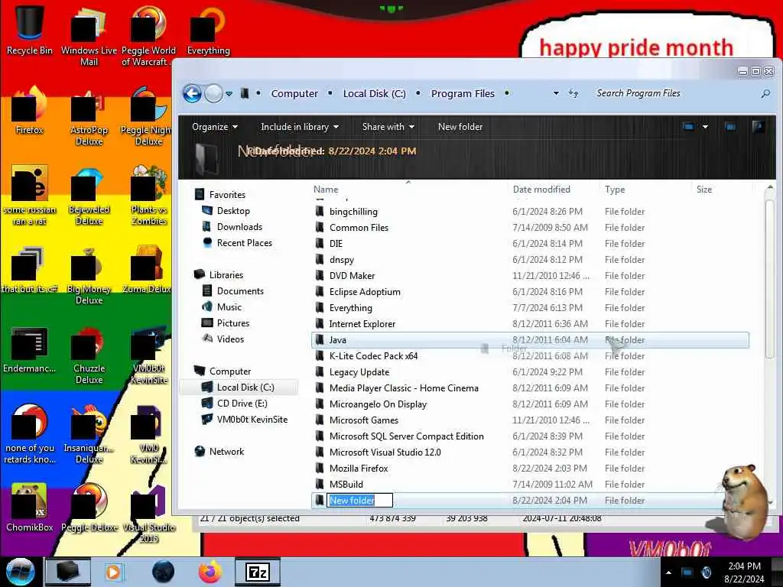This screenshot has height=587, width=783.
Task: Click Program Files in the address breadcrumb
Action: (x=463, y=94)
